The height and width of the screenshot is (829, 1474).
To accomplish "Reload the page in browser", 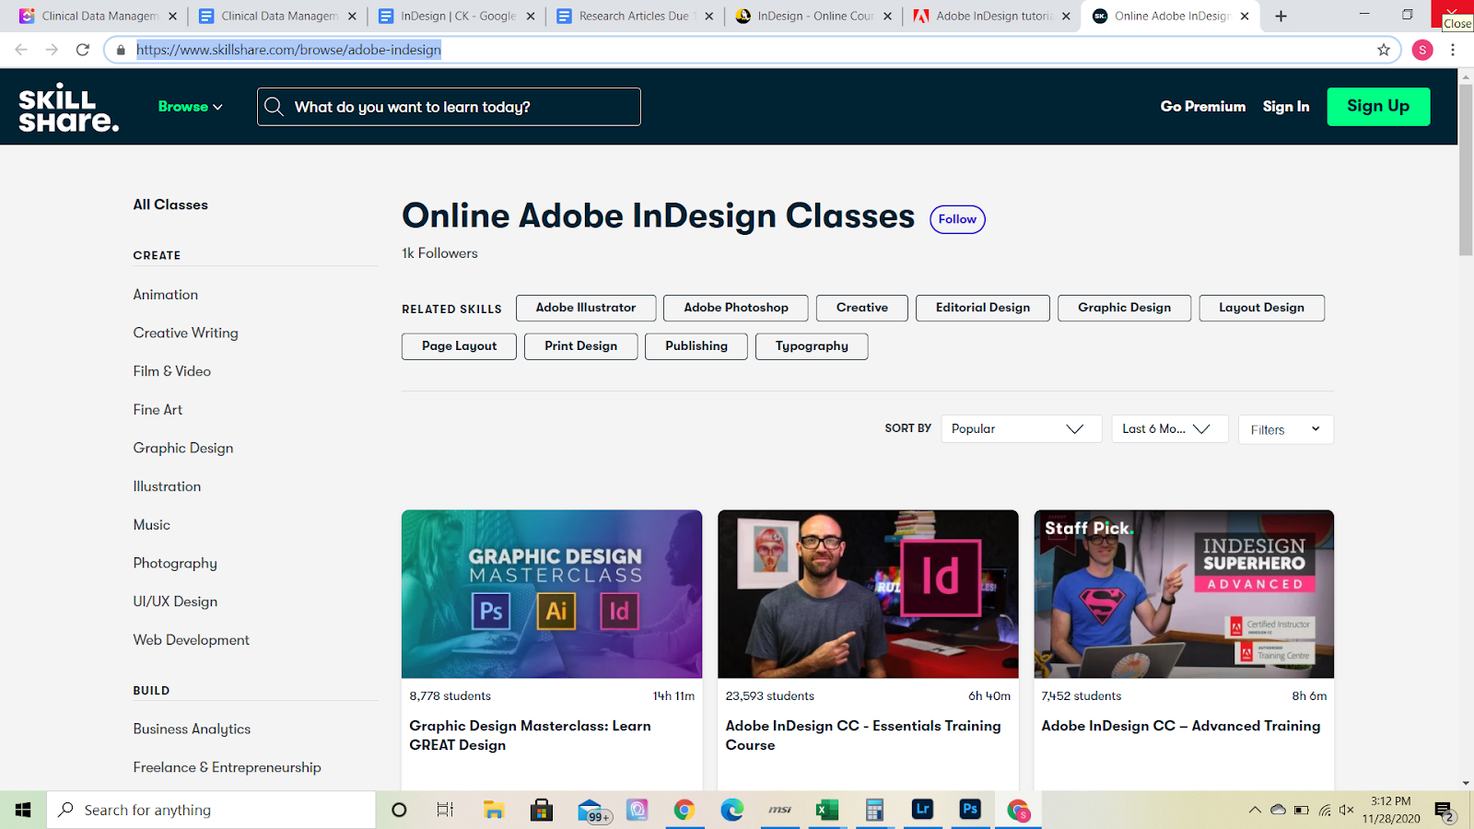I will pos(83,50).
